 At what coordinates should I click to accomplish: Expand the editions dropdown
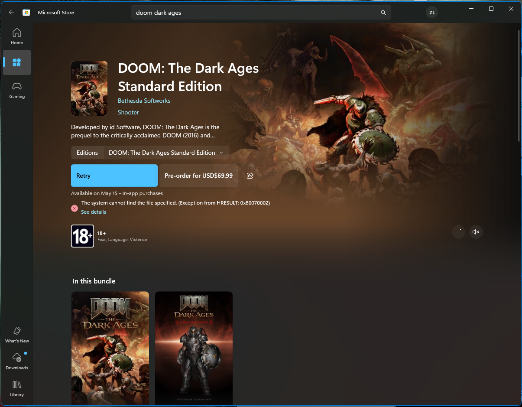pyautogui.click(x=166, y=153)
